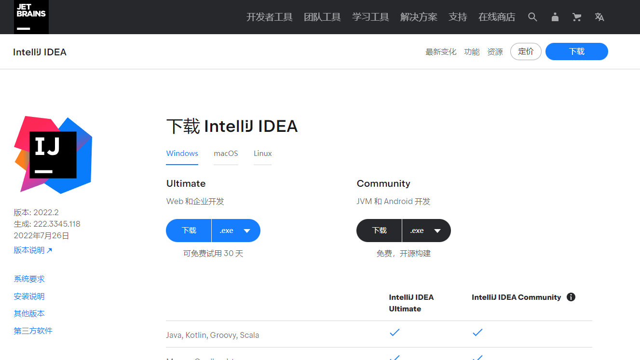Click the 免费，开源构建 text
This screenshot has width=640, height=360.
click(404, 253)
